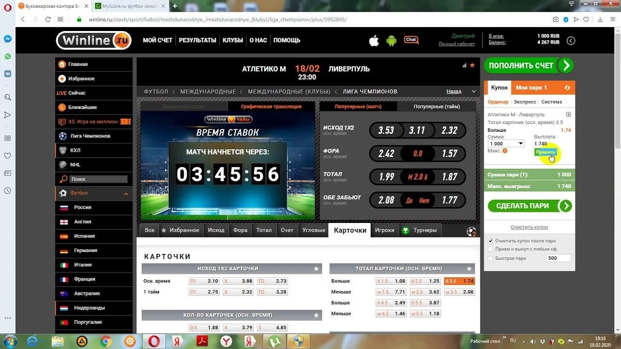
Task: Click the round arrow next to balance
Action: pos(571,41)
